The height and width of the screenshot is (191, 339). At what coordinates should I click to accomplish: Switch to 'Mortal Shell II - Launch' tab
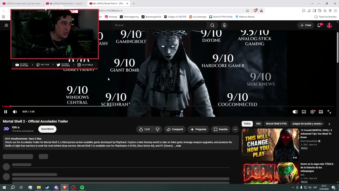tap(65, 3)
